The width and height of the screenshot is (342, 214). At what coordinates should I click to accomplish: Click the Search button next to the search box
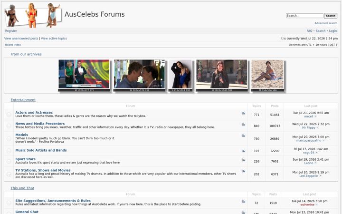(x=331, y=16)
